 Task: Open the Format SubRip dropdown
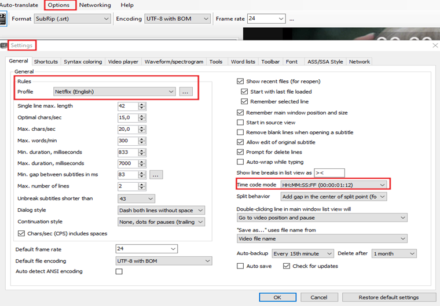click(72, 19)
